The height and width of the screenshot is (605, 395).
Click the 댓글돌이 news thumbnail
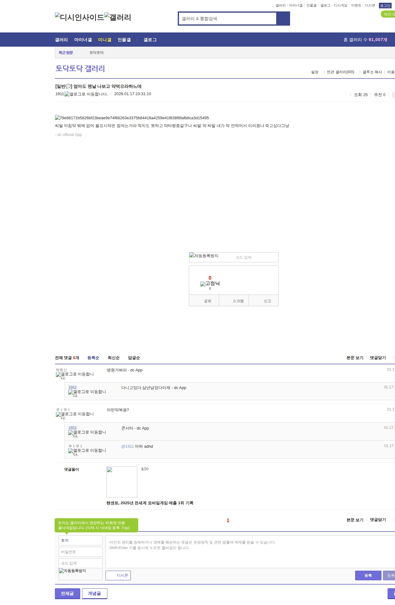[122, 482]
